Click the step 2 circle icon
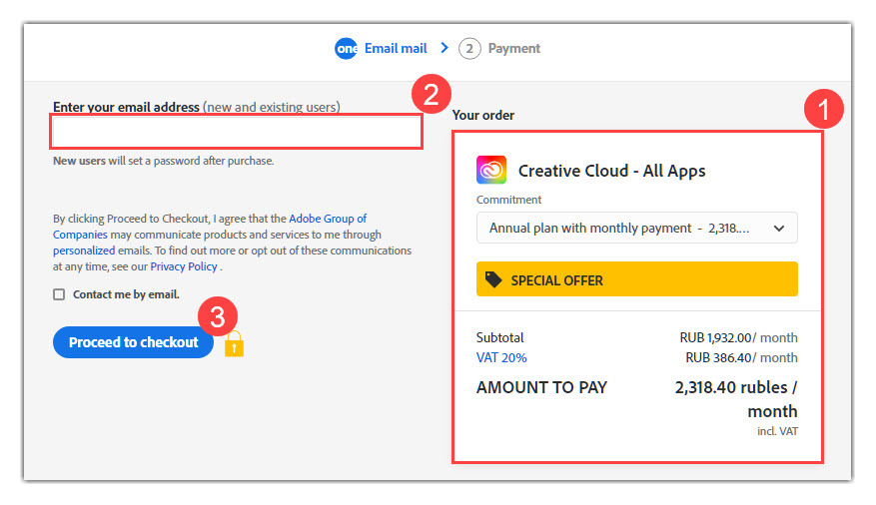Image resolution: width=876 pixels, height=505 pixels. coord(469,49)
